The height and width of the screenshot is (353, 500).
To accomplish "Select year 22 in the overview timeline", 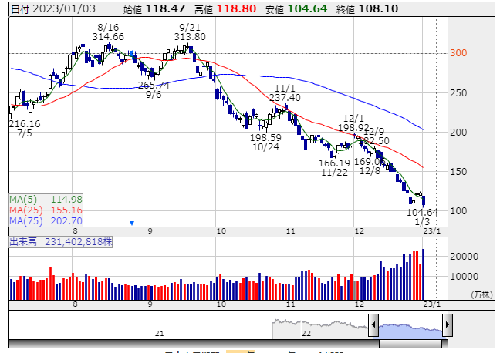I will coord(306,333).
